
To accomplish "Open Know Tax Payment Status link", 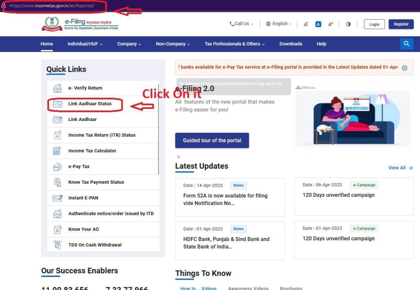I will [x=96, y=183].
